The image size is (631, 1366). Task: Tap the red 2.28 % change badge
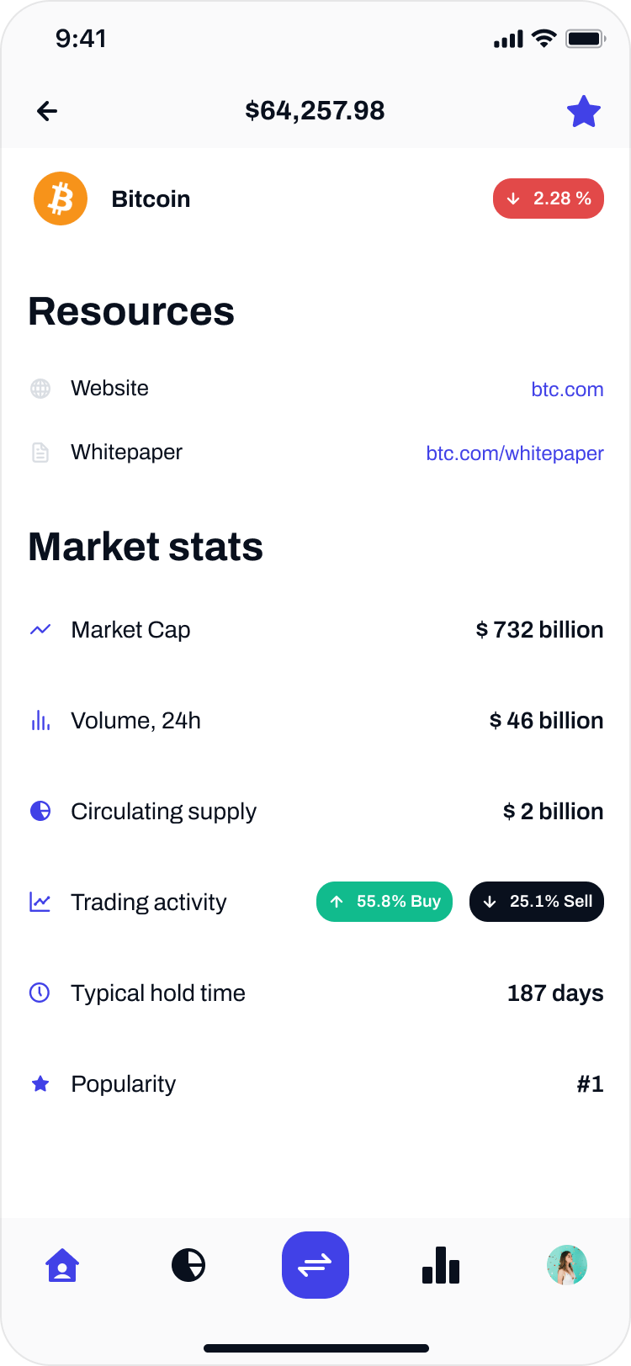point(548,199)
